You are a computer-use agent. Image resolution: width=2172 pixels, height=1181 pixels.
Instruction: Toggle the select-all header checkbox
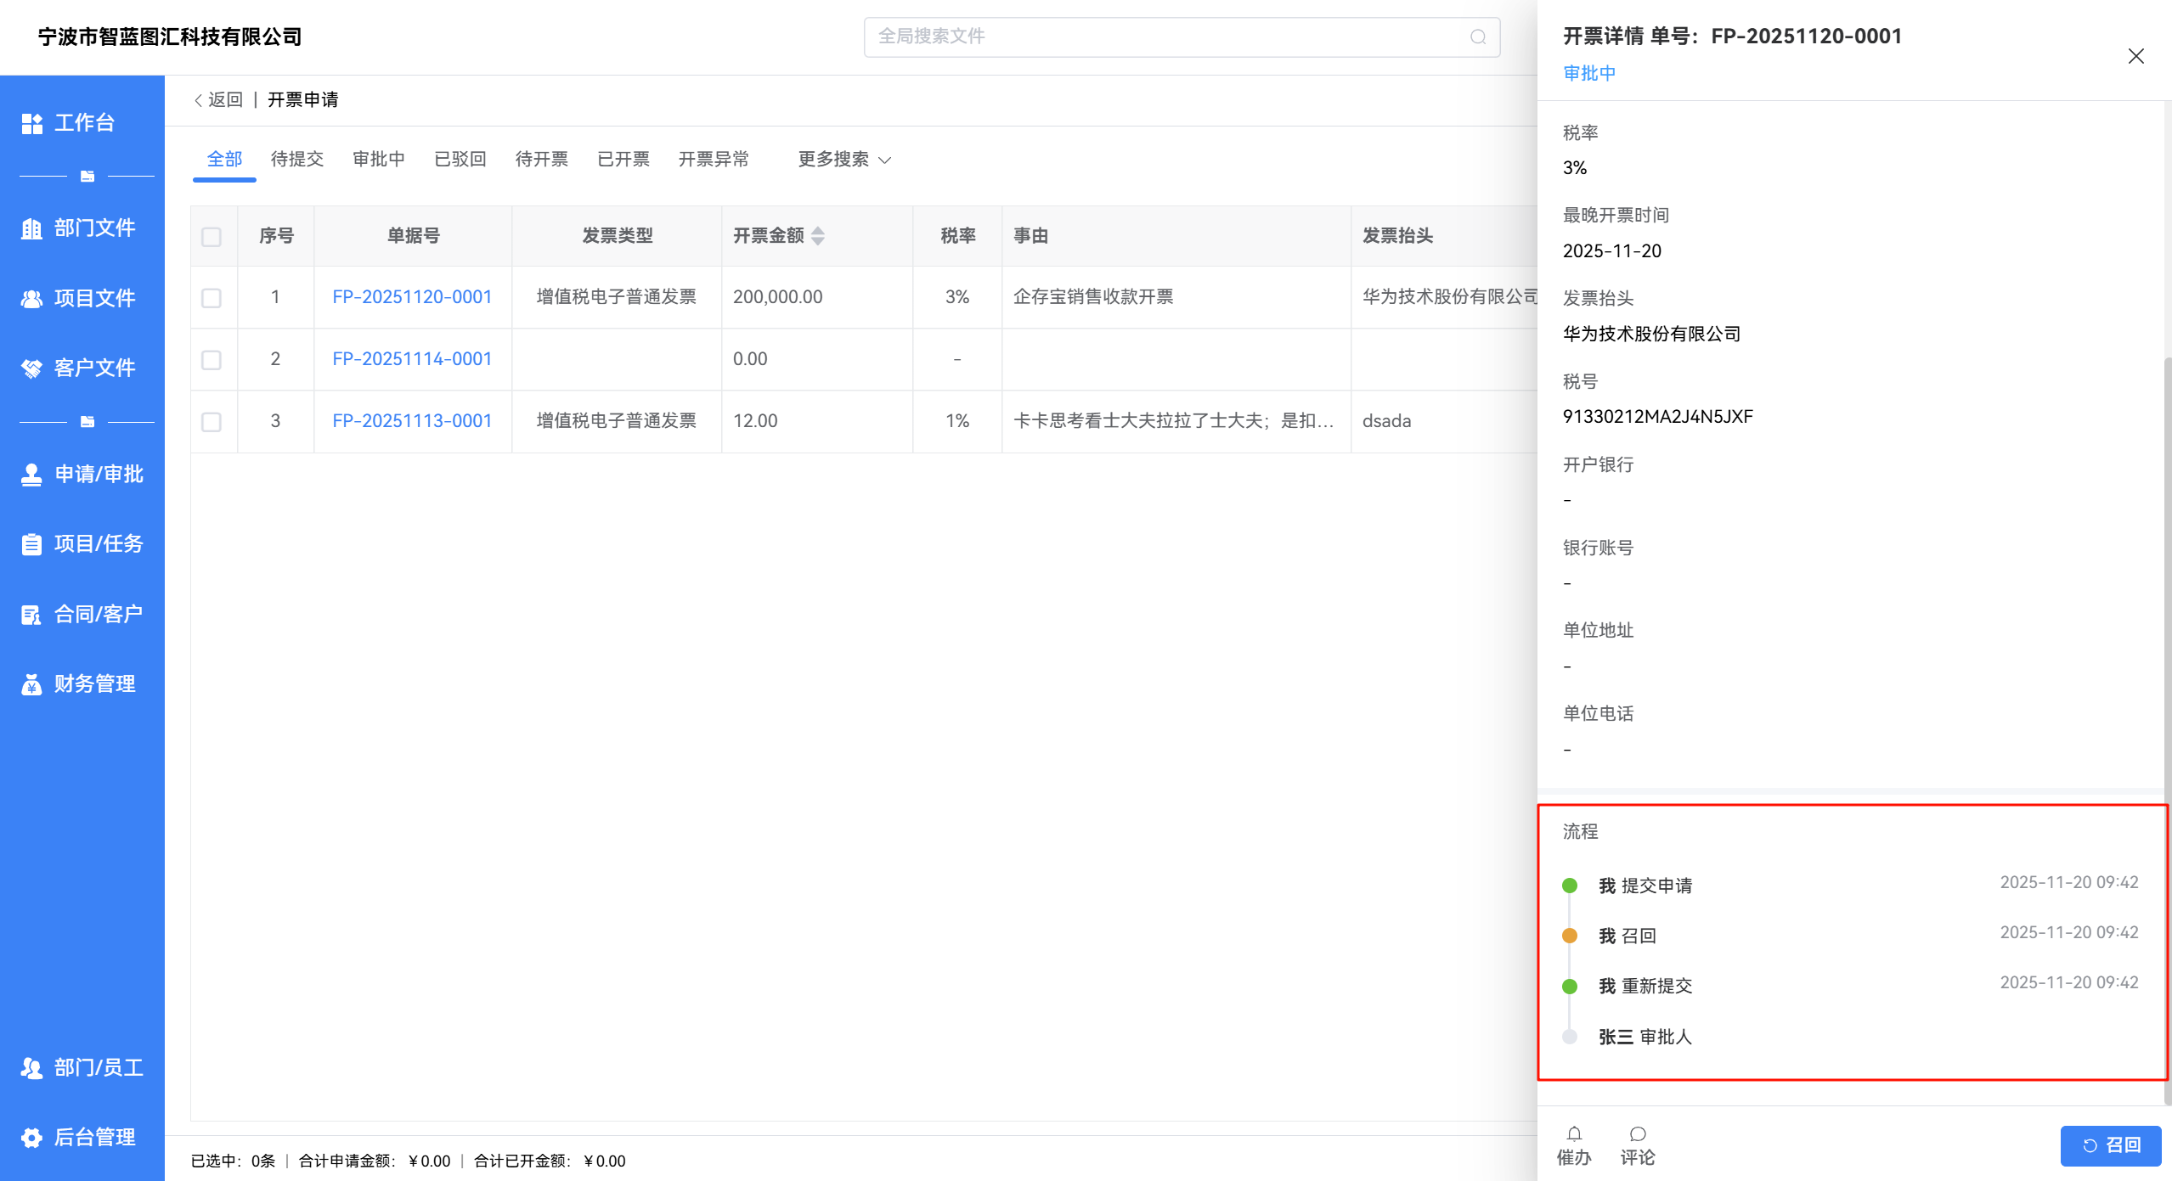[212, 237]
